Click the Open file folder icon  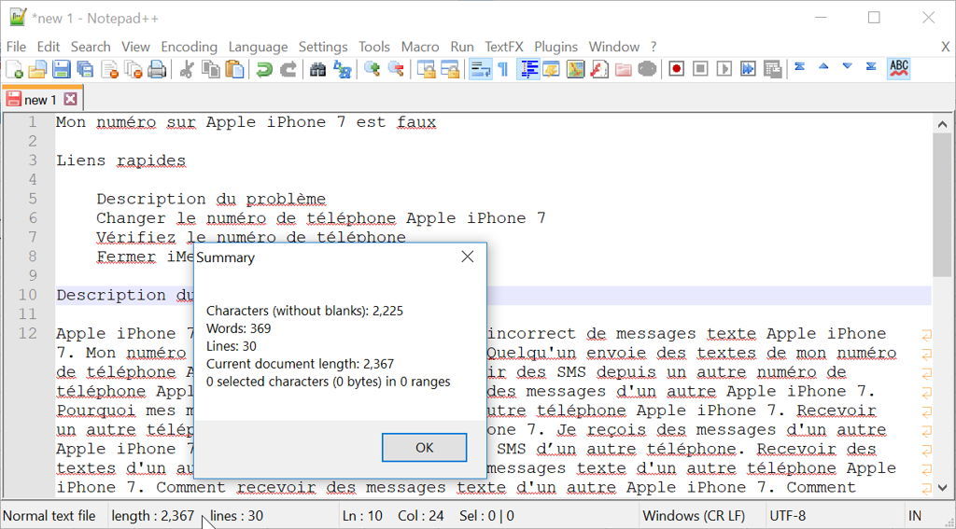click(37, 69)
